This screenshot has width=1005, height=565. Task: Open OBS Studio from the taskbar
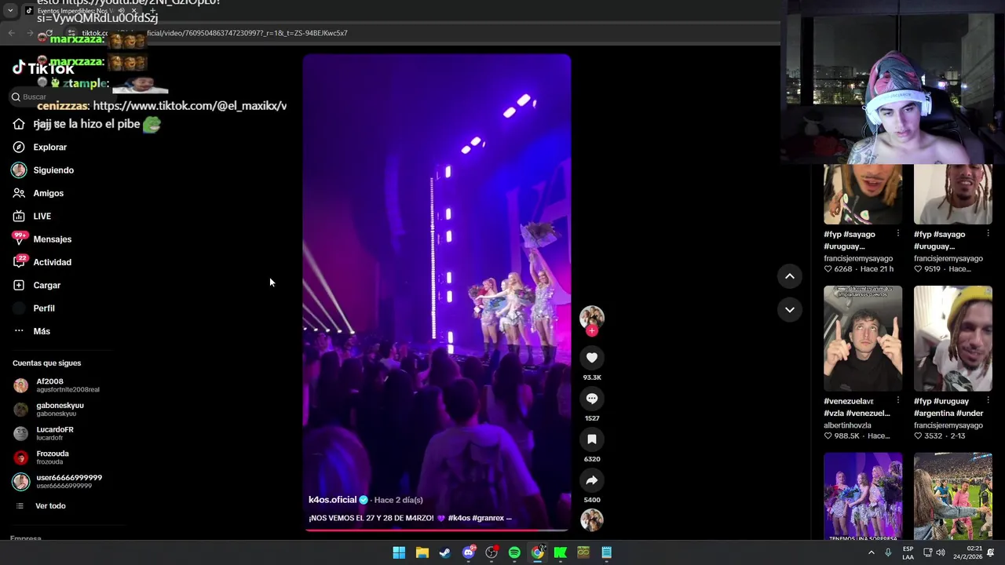click(x=492, y=552)
